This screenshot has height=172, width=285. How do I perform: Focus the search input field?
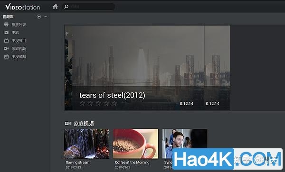89,7
